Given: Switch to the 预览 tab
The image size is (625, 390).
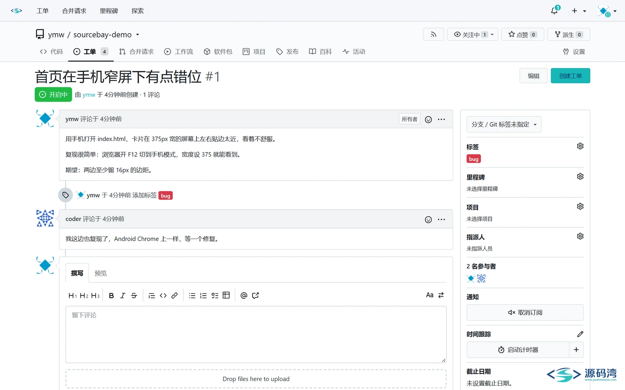Looking at the screenshot, I should [101, 273].
